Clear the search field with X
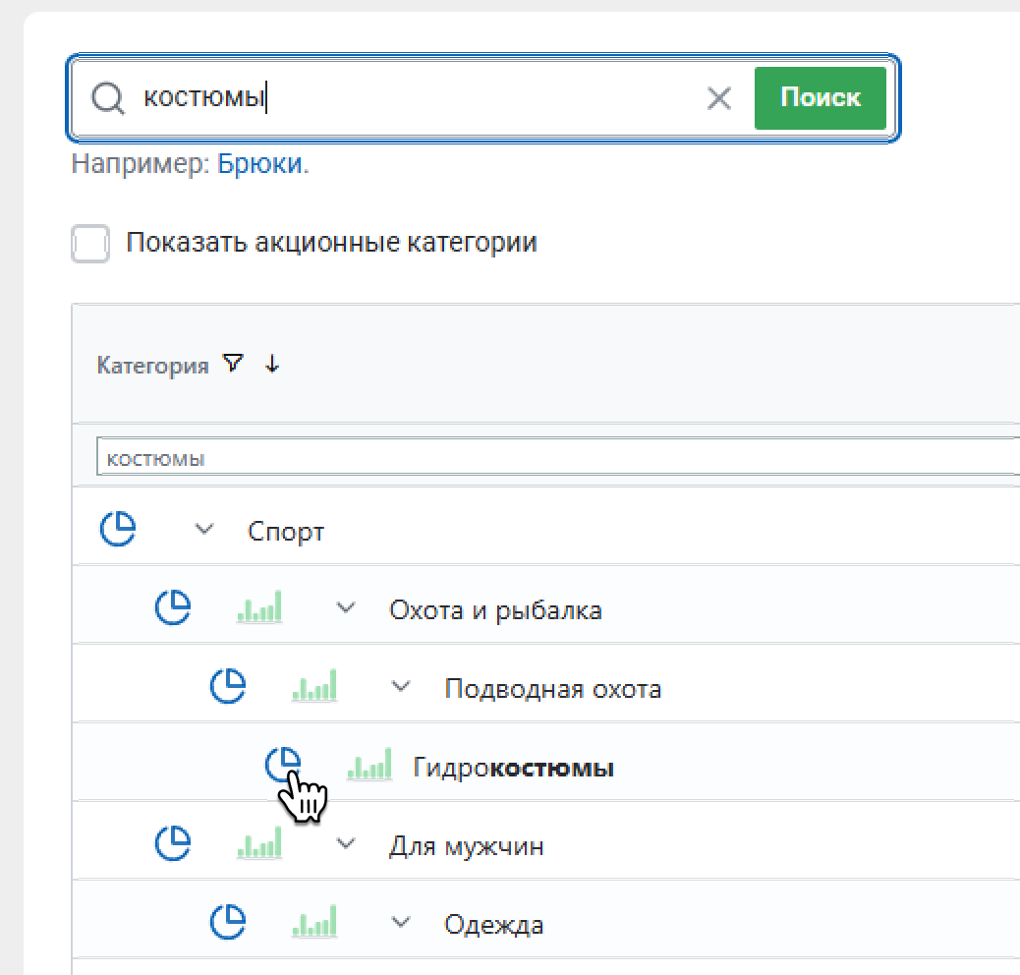This screenshot has width=1020, height=975. [x=718, y=99]
